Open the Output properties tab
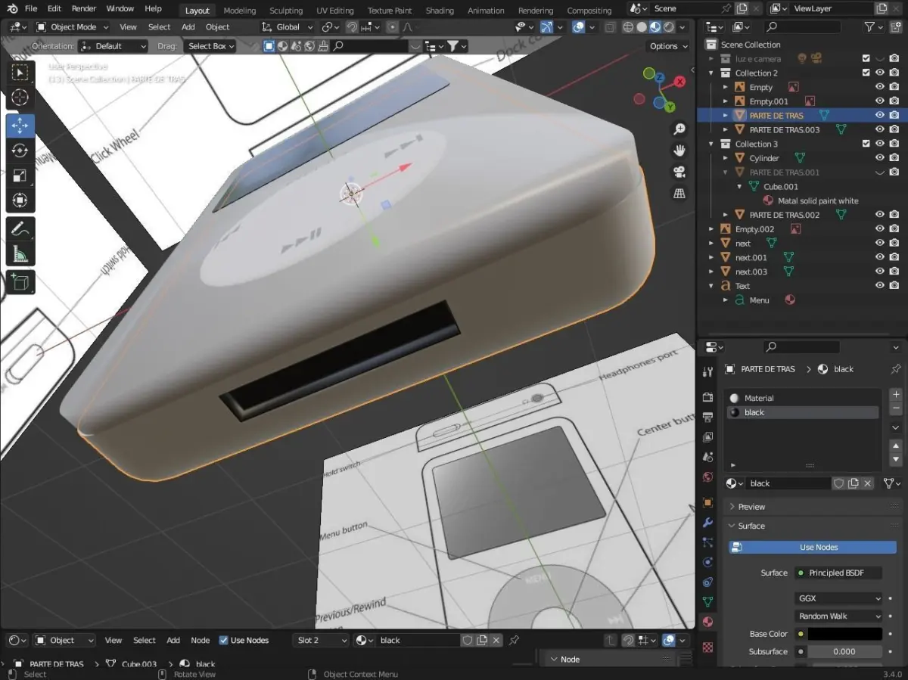 (707, 417)
